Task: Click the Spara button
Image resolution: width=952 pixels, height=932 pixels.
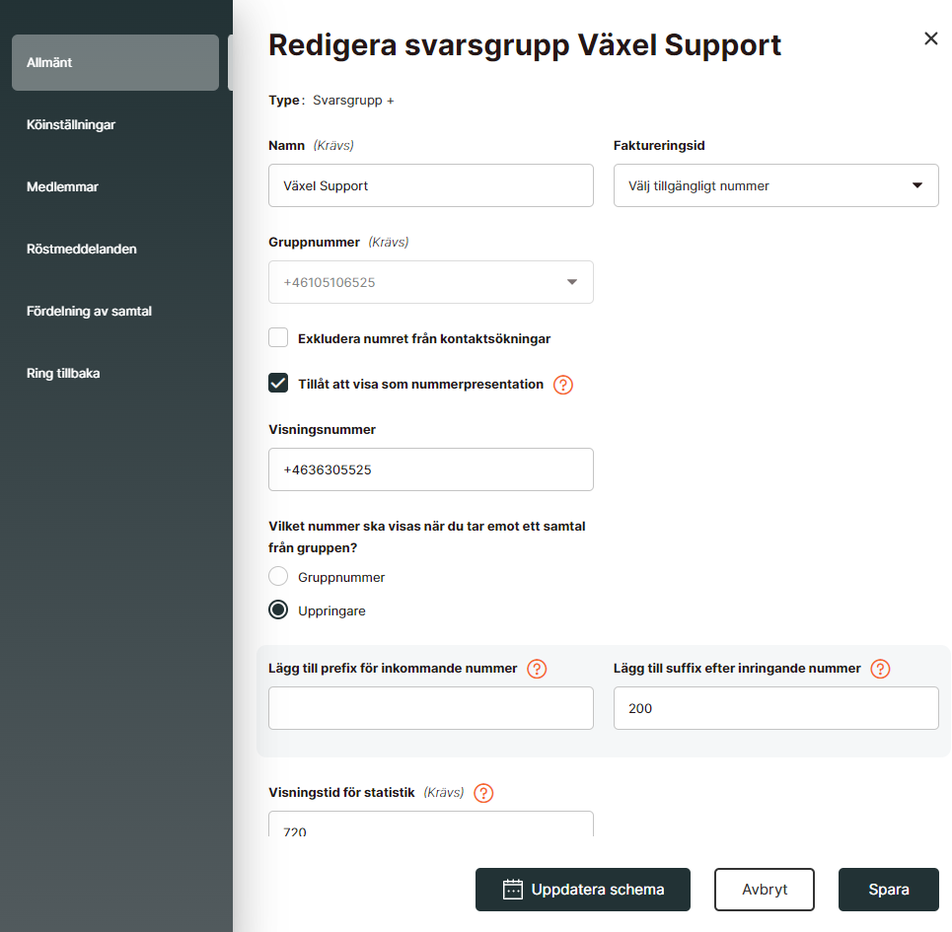Action: [888, 890]
